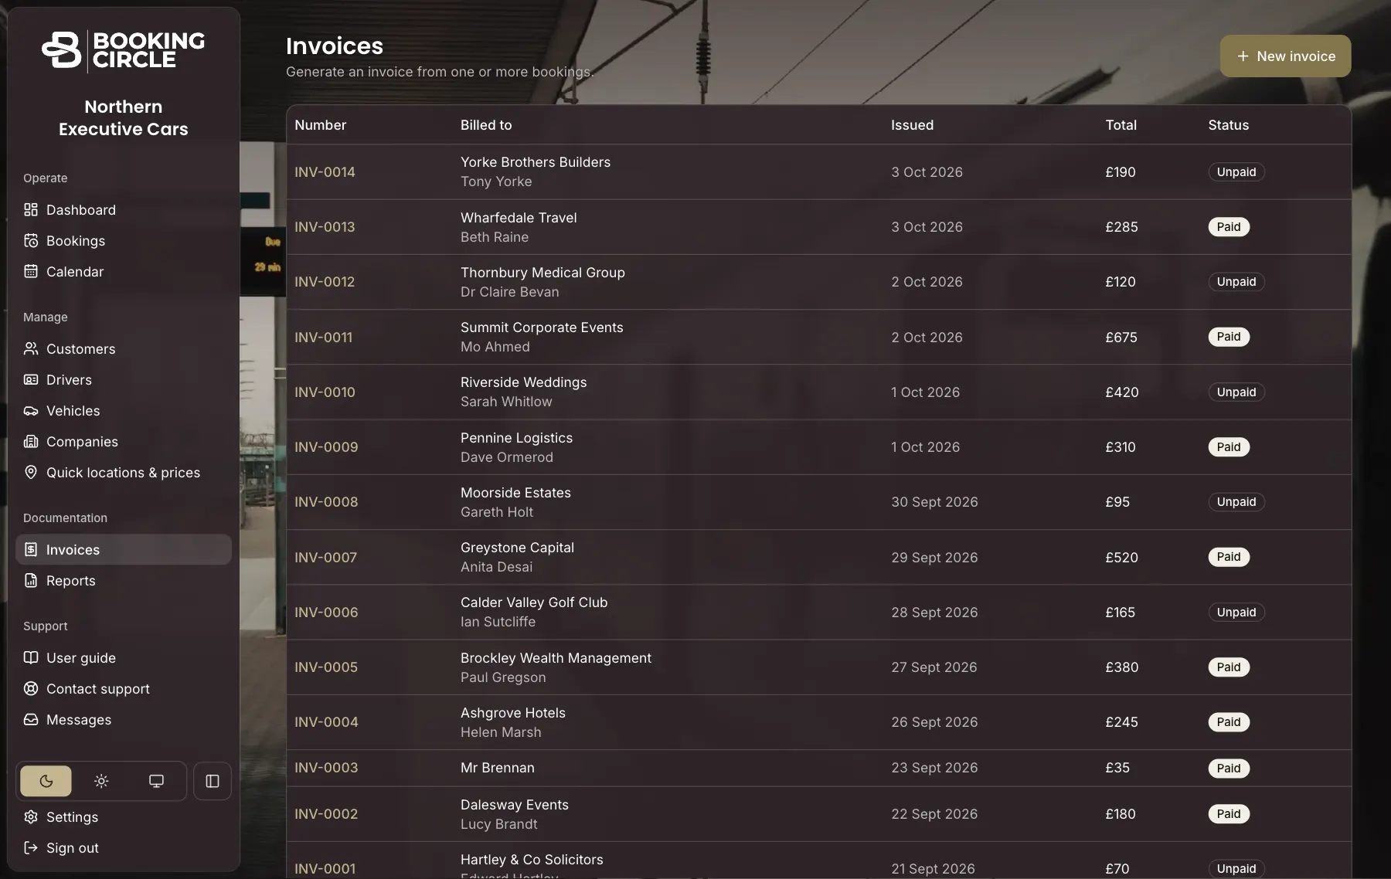Image resolution: width=1391 pixels, height=879 pixels.
Task: Click Moorside Estates company name
Action: coord(515,492)
